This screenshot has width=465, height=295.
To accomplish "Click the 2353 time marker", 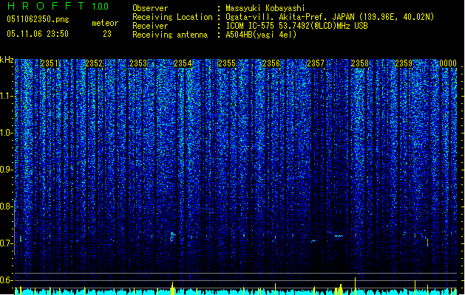I will click(138, 63).
